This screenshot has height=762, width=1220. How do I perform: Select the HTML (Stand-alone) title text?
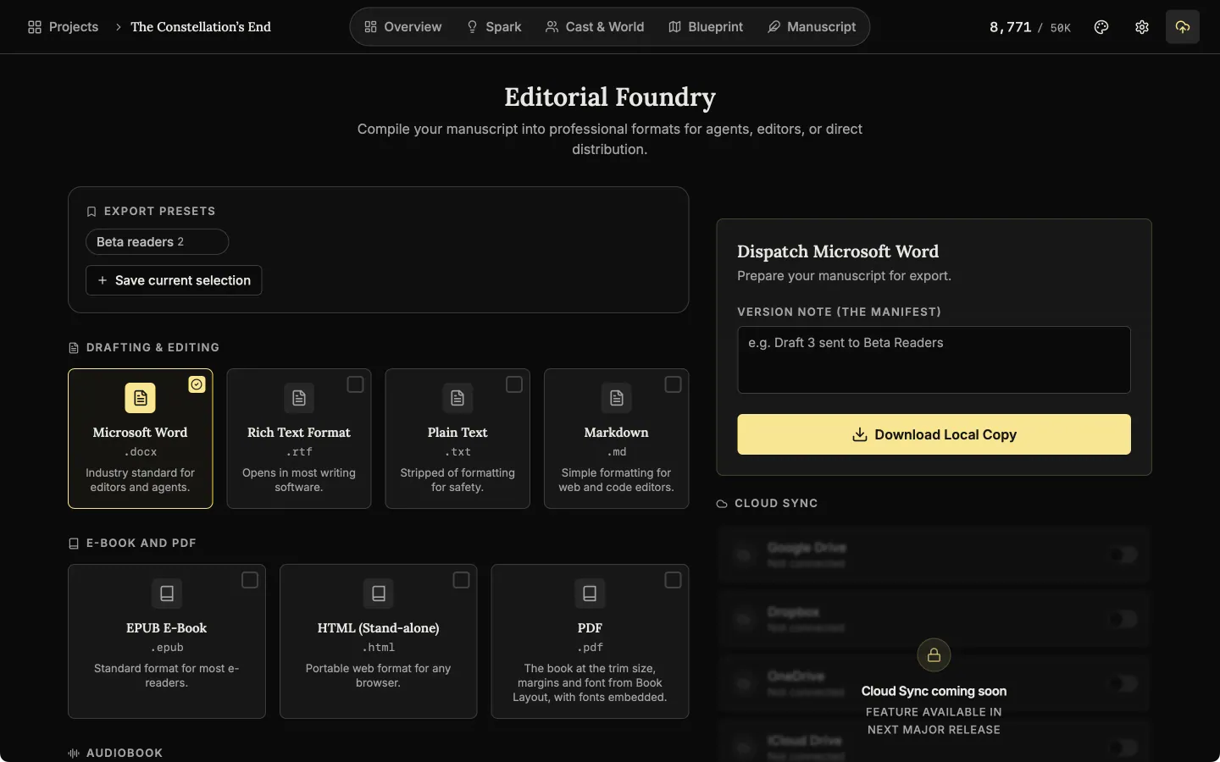379,628
